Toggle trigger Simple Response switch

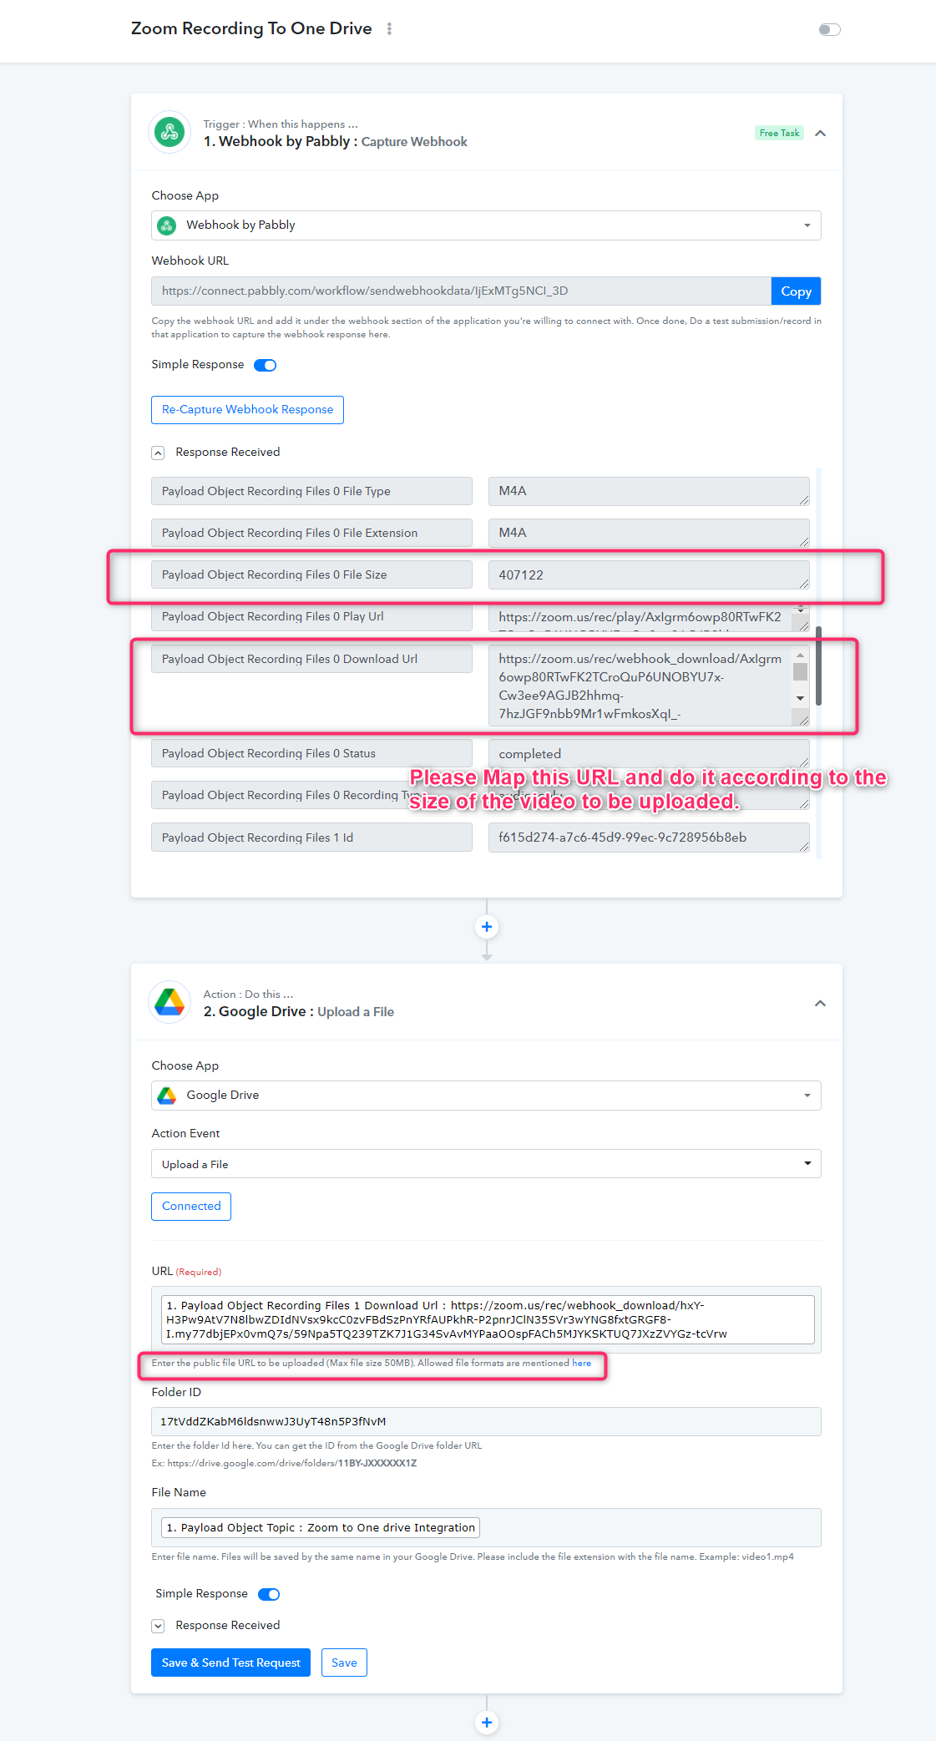click(x=266, y=365)
